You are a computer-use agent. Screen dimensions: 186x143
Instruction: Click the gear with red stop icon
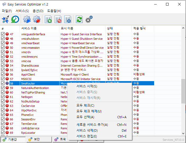(37, 19)
